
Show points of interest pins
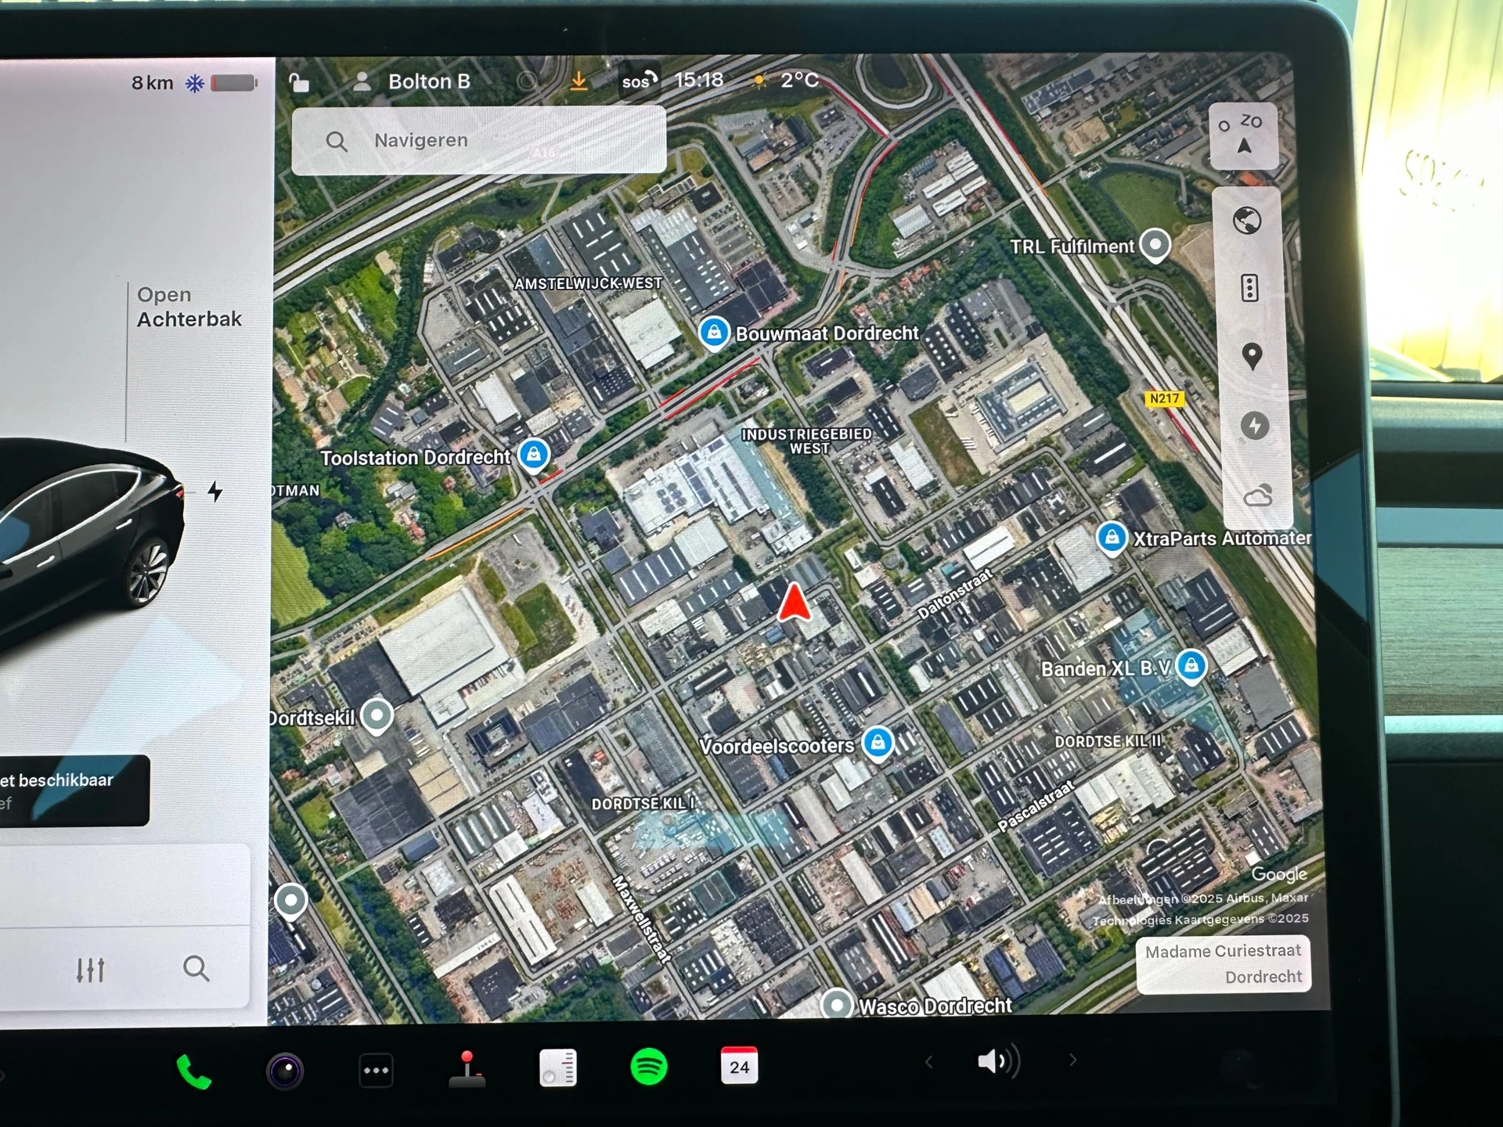tap(1252, 356)
